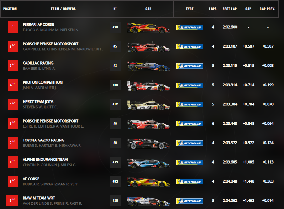
Task: Click best lap time 2:03.115
Action: click(230, 66)
